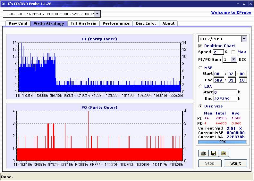Click the KProbe title bar app icon

[x=4, y=4]
